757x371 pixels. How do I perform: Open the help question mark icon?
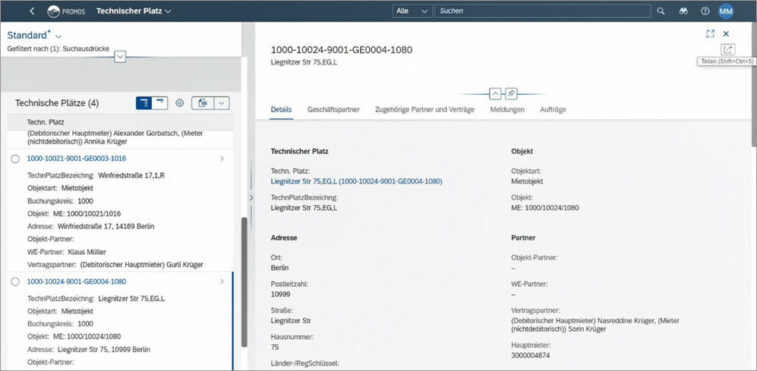(x=705, y=11)
